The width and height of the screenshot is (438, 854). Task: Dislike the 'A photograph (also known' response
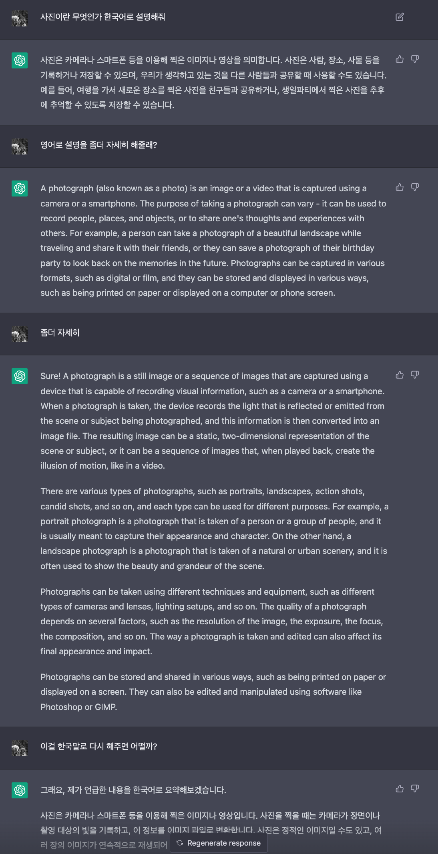[415, 187]
